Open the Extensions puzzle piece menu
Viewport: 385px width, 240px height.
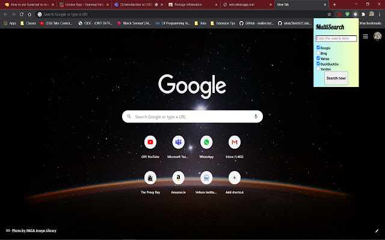click(363, 14)
